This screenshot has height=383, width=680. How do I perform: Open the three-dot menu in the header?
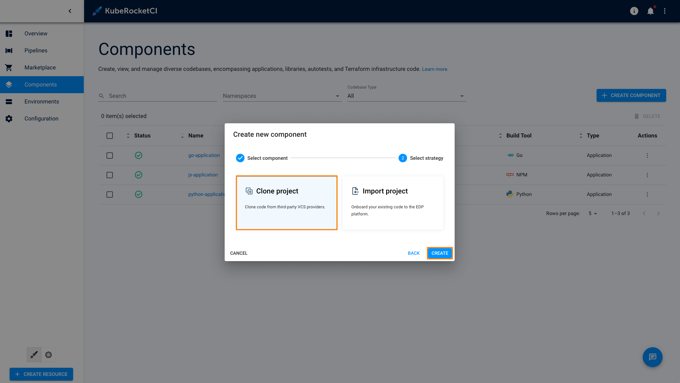[x=665, y=11]
